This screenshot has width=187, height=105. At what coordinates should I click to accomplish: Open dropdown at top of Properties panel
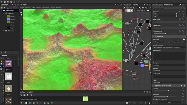tap(169, 8)
